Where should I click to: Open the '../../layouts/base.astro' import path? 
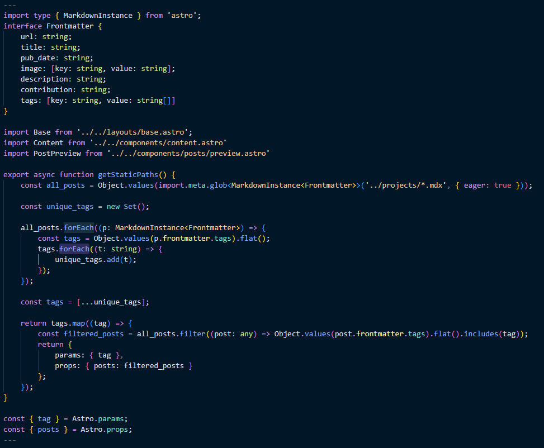pyautogui.click(x=134, y=132)
